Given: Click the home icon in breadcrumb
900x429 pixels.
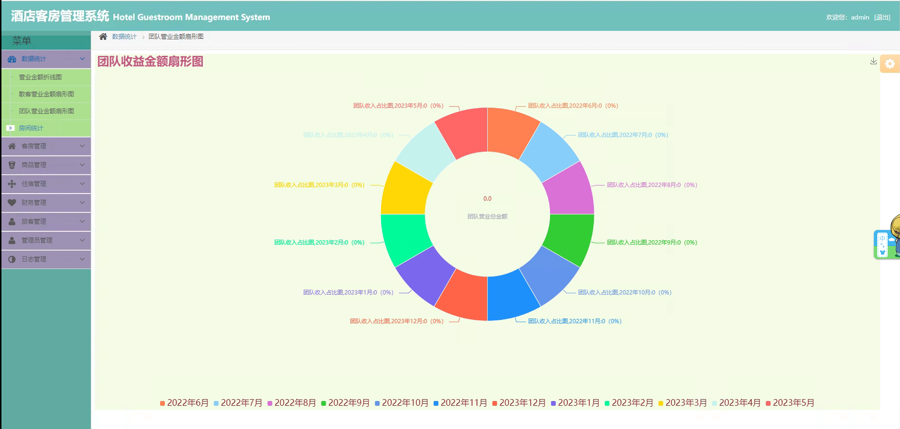Looking at the screenshot, I should (103, 37).
